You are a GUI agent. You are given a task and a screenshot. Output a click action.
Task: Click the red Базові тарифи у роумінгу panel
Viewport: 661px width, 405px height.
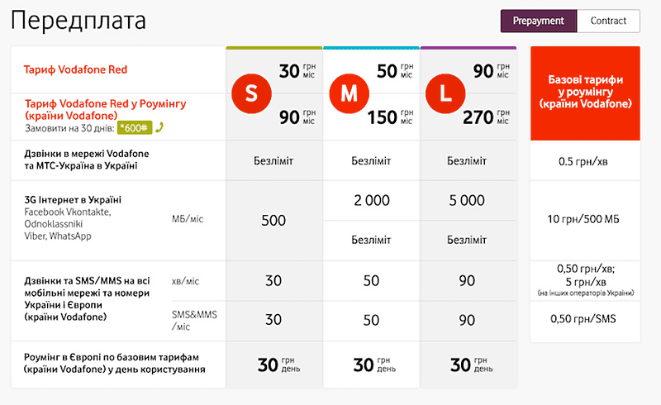click(584, 93)
